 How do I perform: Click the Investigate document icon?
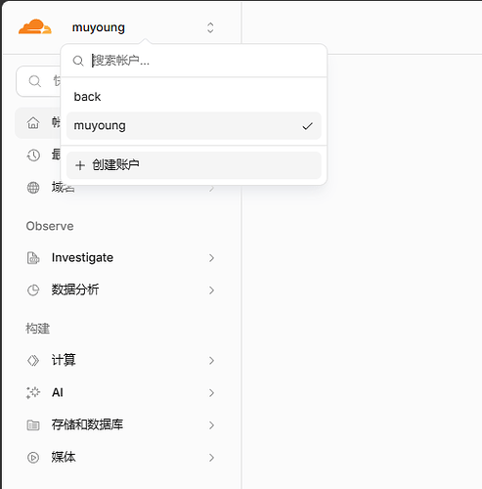33,258
